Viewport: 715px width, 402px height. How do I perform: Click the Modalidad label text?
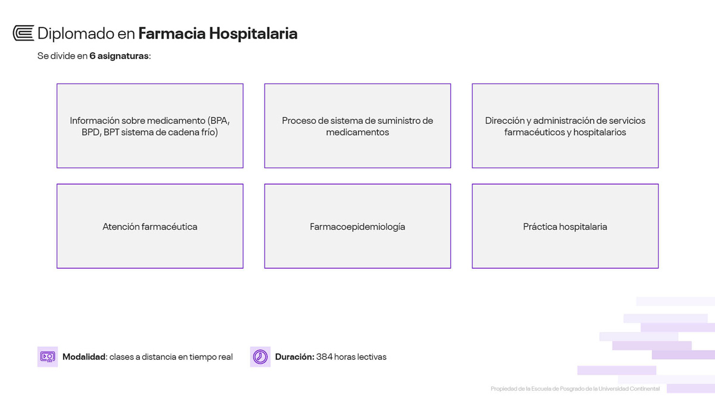[84, 357]
